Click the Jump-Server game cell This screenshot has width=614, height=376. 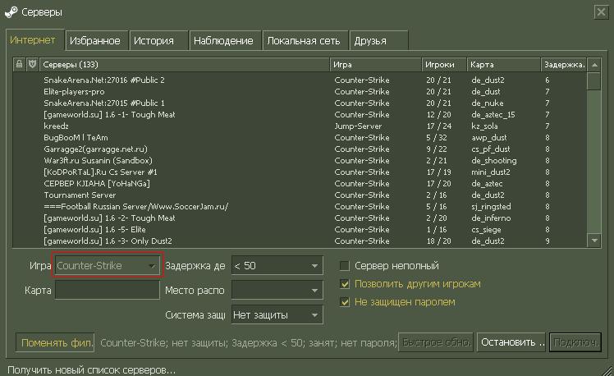[x=358, y=126]
